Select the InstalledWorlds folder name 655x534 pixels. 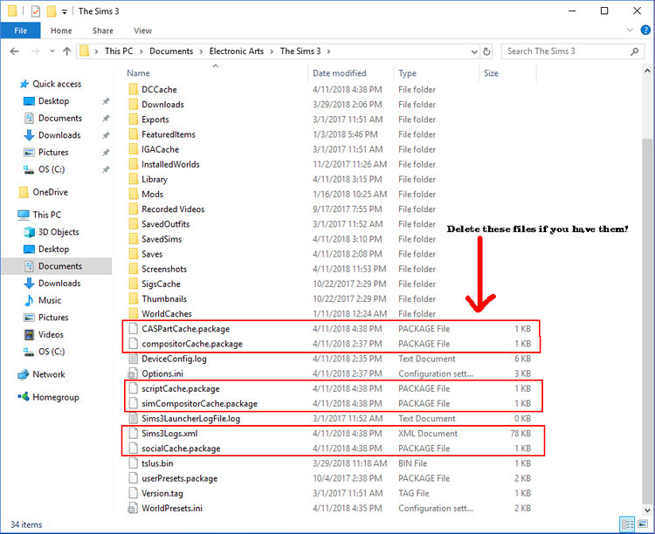[170, 165]
